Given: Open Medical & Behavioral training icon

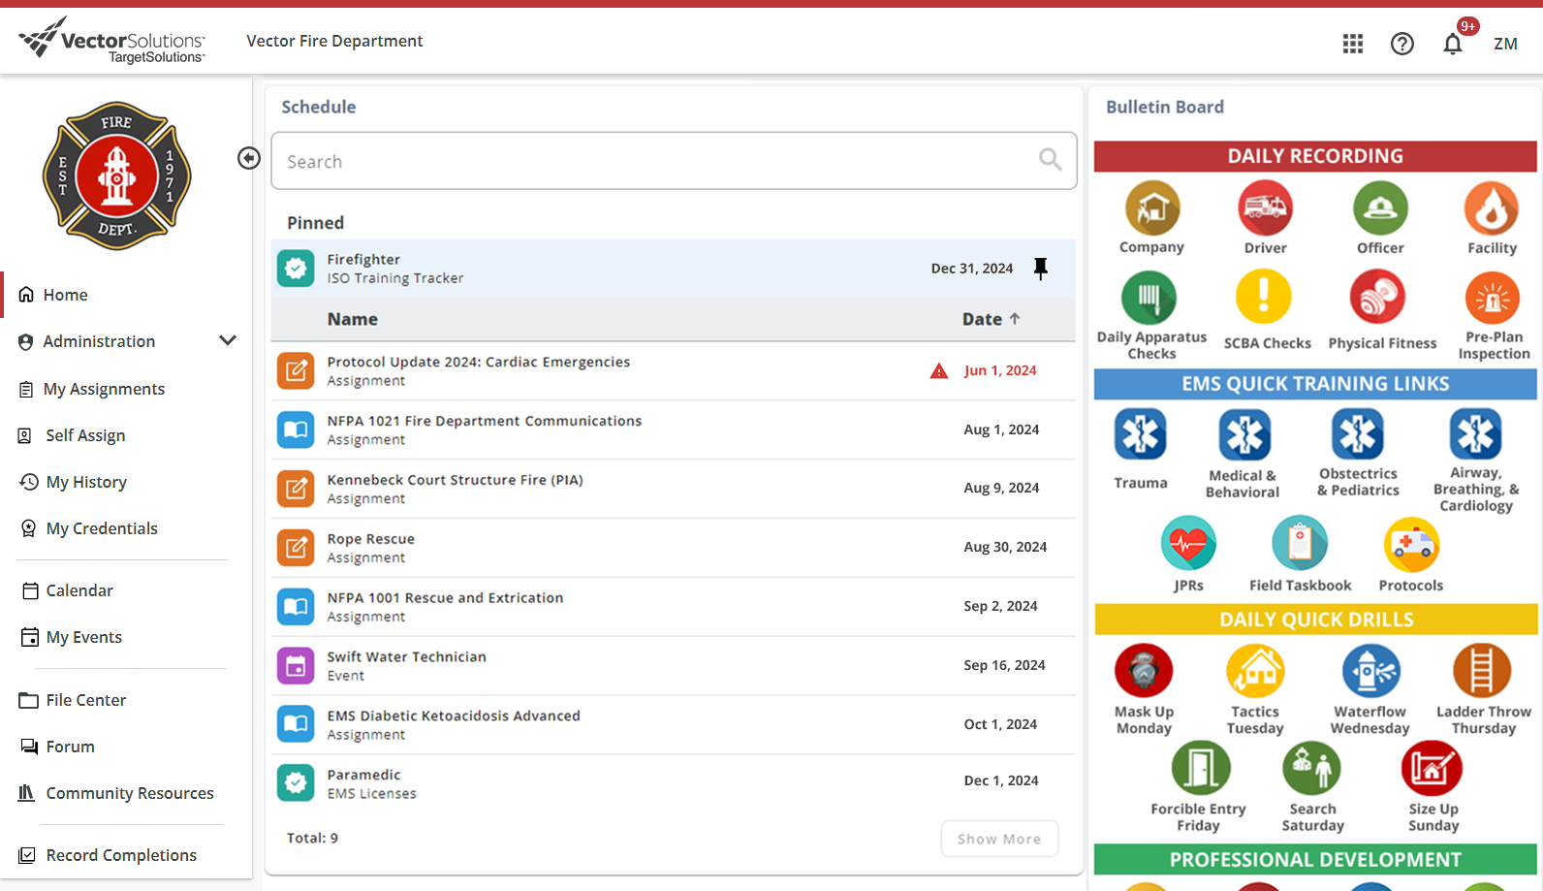Looking at the screenshot, I should (1244, 434).
